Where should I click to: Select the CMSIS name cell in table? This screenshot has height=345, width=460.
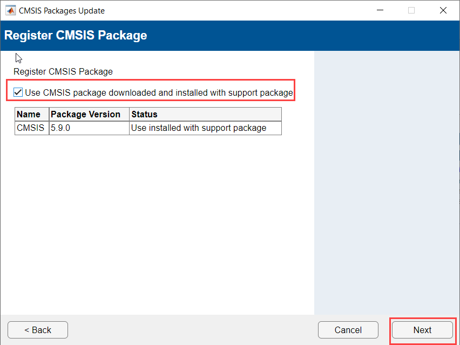point(30,128)
